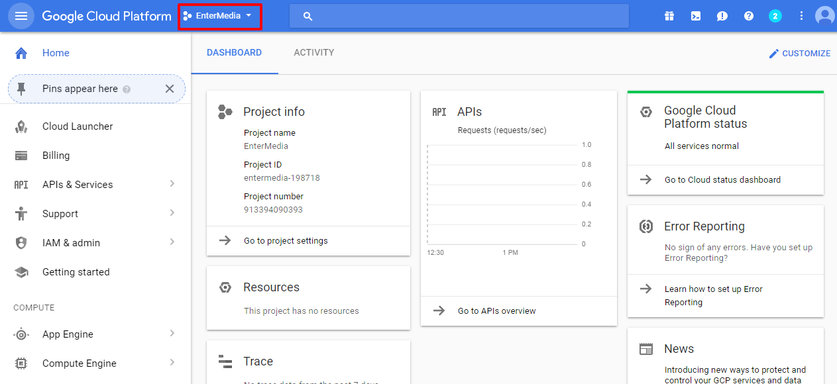Click the All services normal status text
Screen dimensions: 837x384
tap(702, 146)
